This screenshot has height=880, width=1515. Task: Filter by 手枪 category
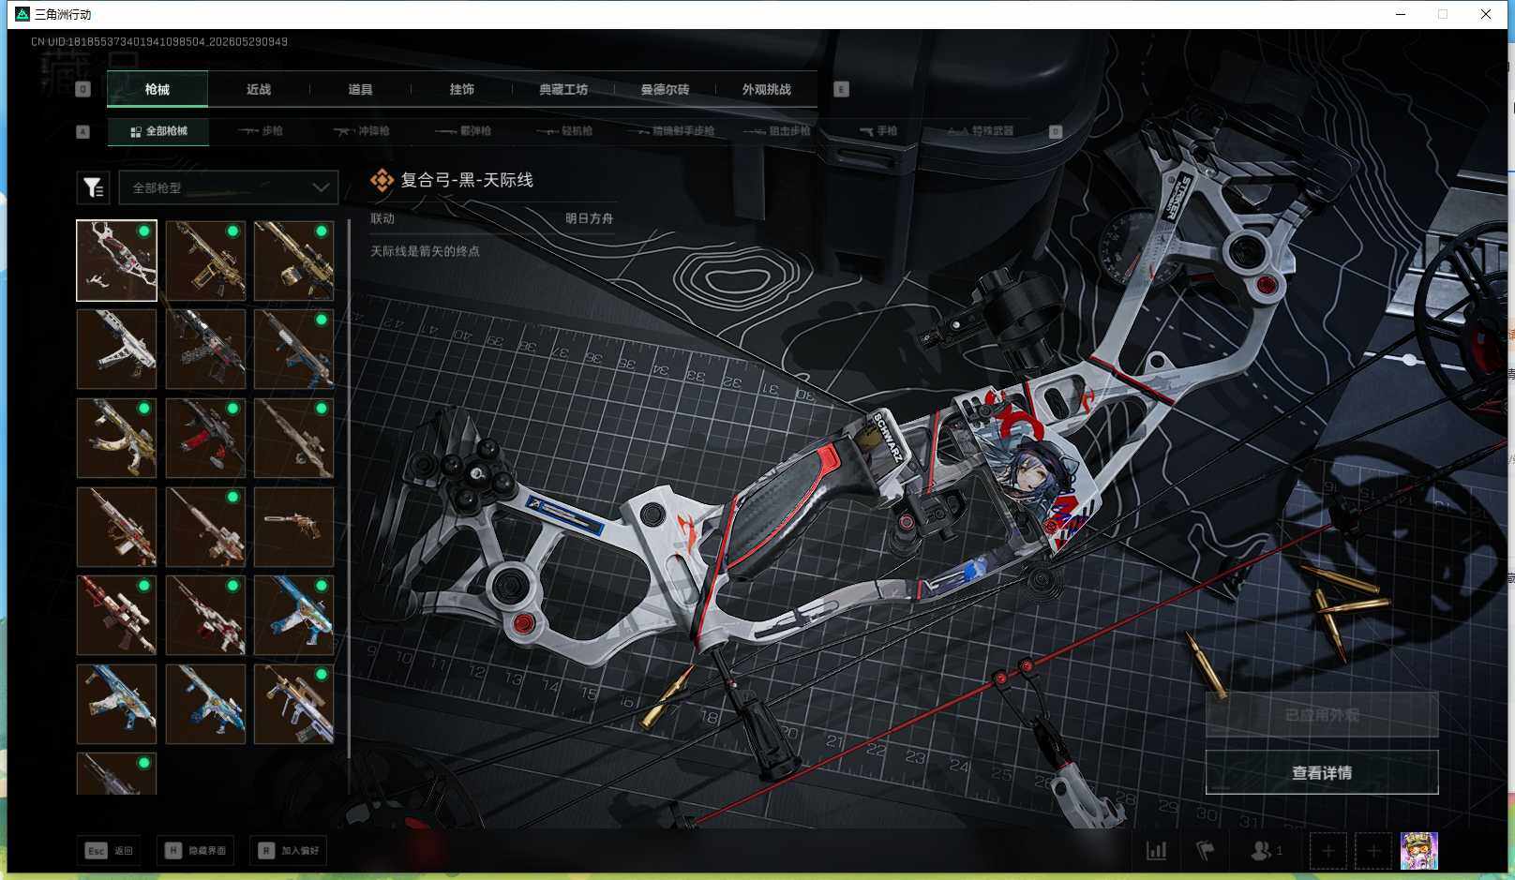pos(878,131)
